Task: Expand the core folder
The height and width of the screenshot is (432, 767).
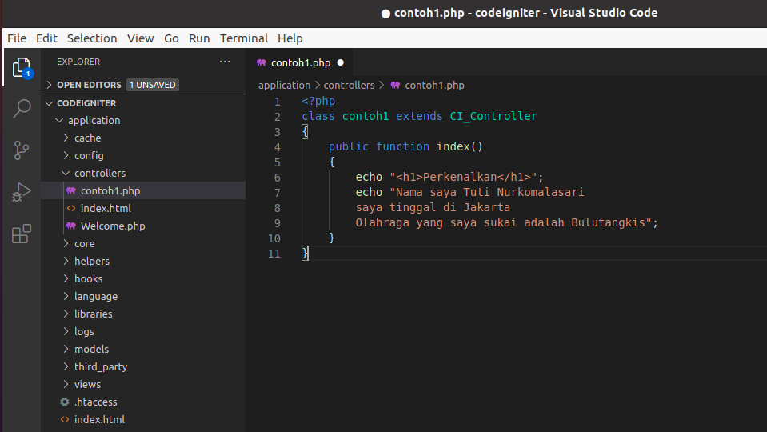Action: pyautogui.click(x=66, y=244)
